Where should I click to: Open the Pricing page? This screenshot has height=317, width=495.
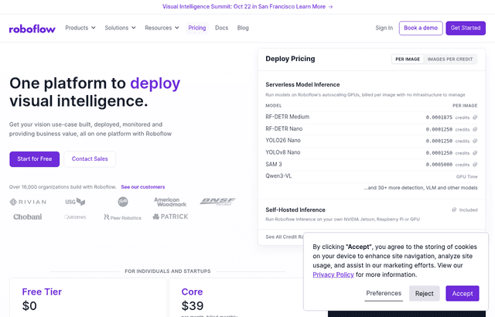197,28
